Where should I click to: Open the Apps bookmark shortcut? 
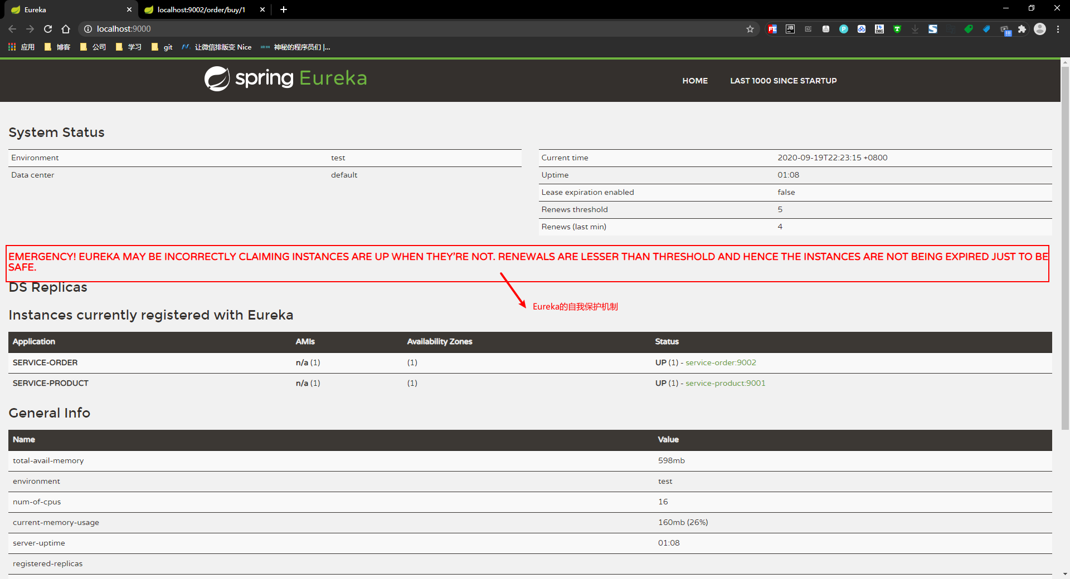click(21, 47)
